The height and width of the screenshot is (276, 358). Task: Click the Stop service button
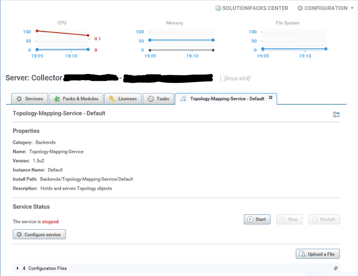[x=289, y=219]
